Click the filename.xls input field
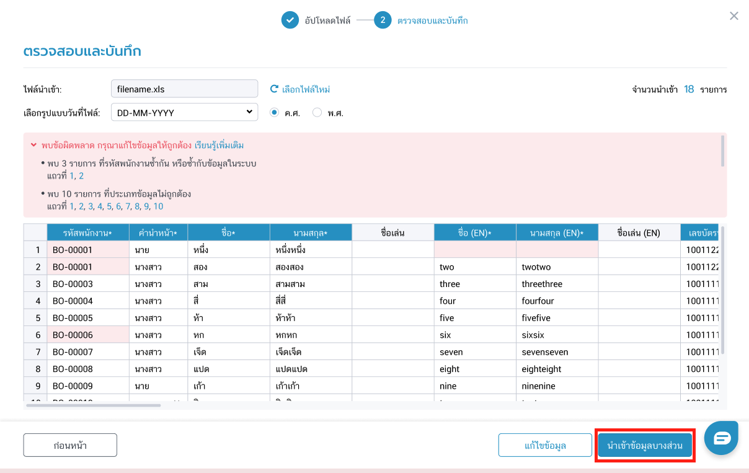 184,89
